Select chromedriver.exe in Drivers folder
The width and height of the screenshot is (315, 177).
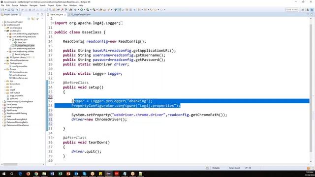(x=20, y=72)
